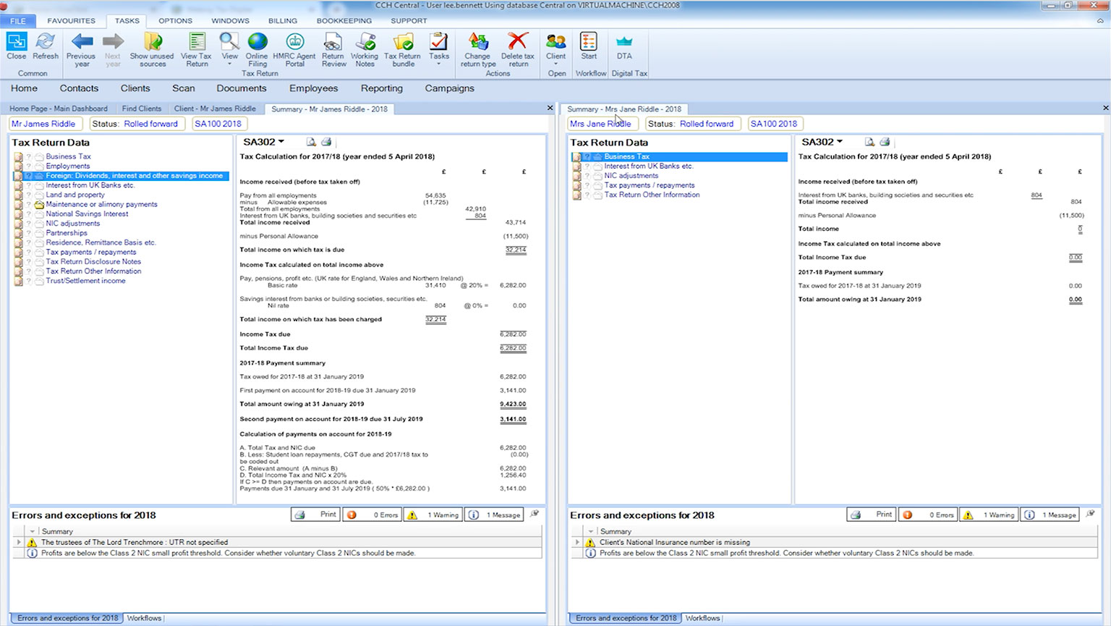Screen dimensions: 1111x626
Task: Click printer icon in Jane Riddle's SA302 pane
Action: point(885,143)
